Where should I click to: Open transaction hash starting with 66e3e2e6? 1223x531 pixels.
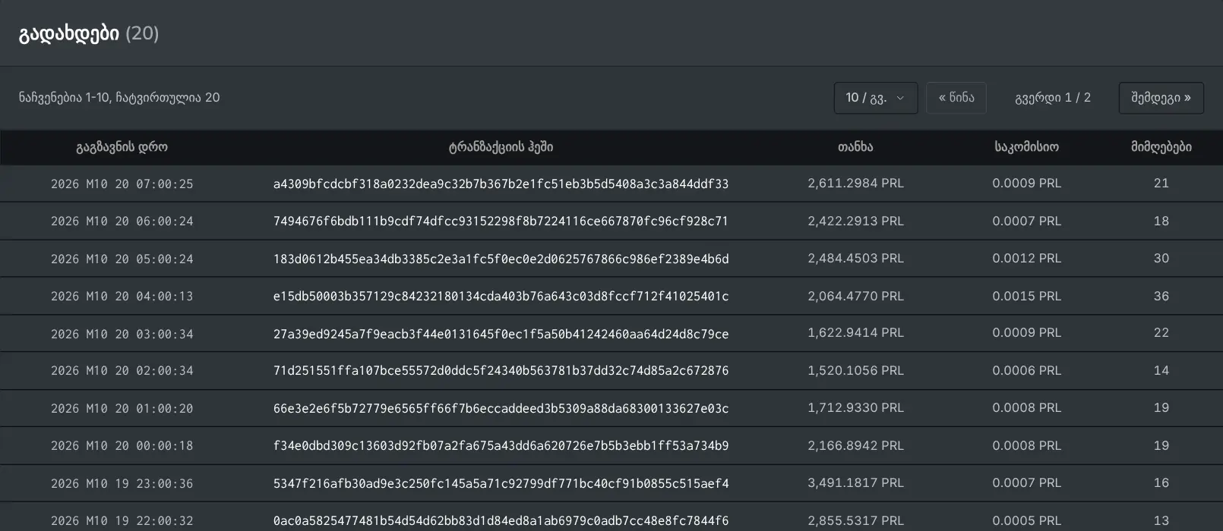tap(501, 408)
